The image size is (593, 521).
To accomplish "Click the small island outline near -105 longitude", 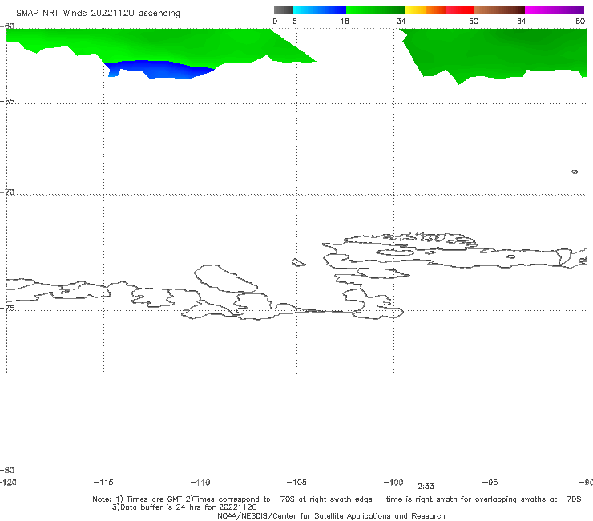I will point(298,262).
